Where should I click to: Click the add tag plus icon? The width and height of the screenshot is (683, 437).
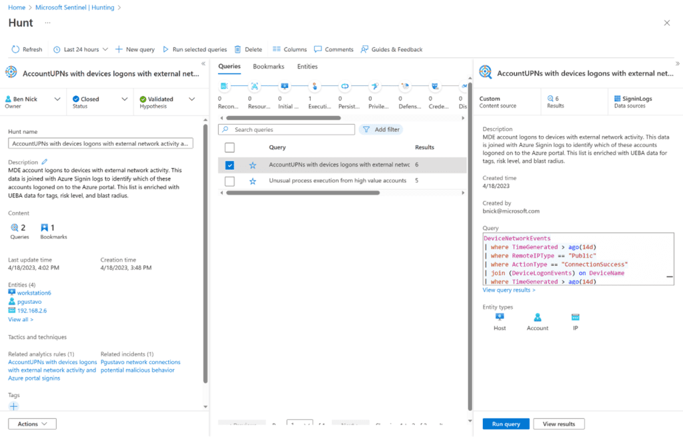click(x=13, y=406)
